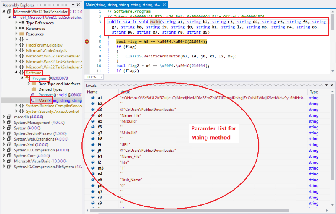The image size is (336, 214).
Task: Click the HackForums.gigajew namespace braces icon
Action: coord(21,45)
